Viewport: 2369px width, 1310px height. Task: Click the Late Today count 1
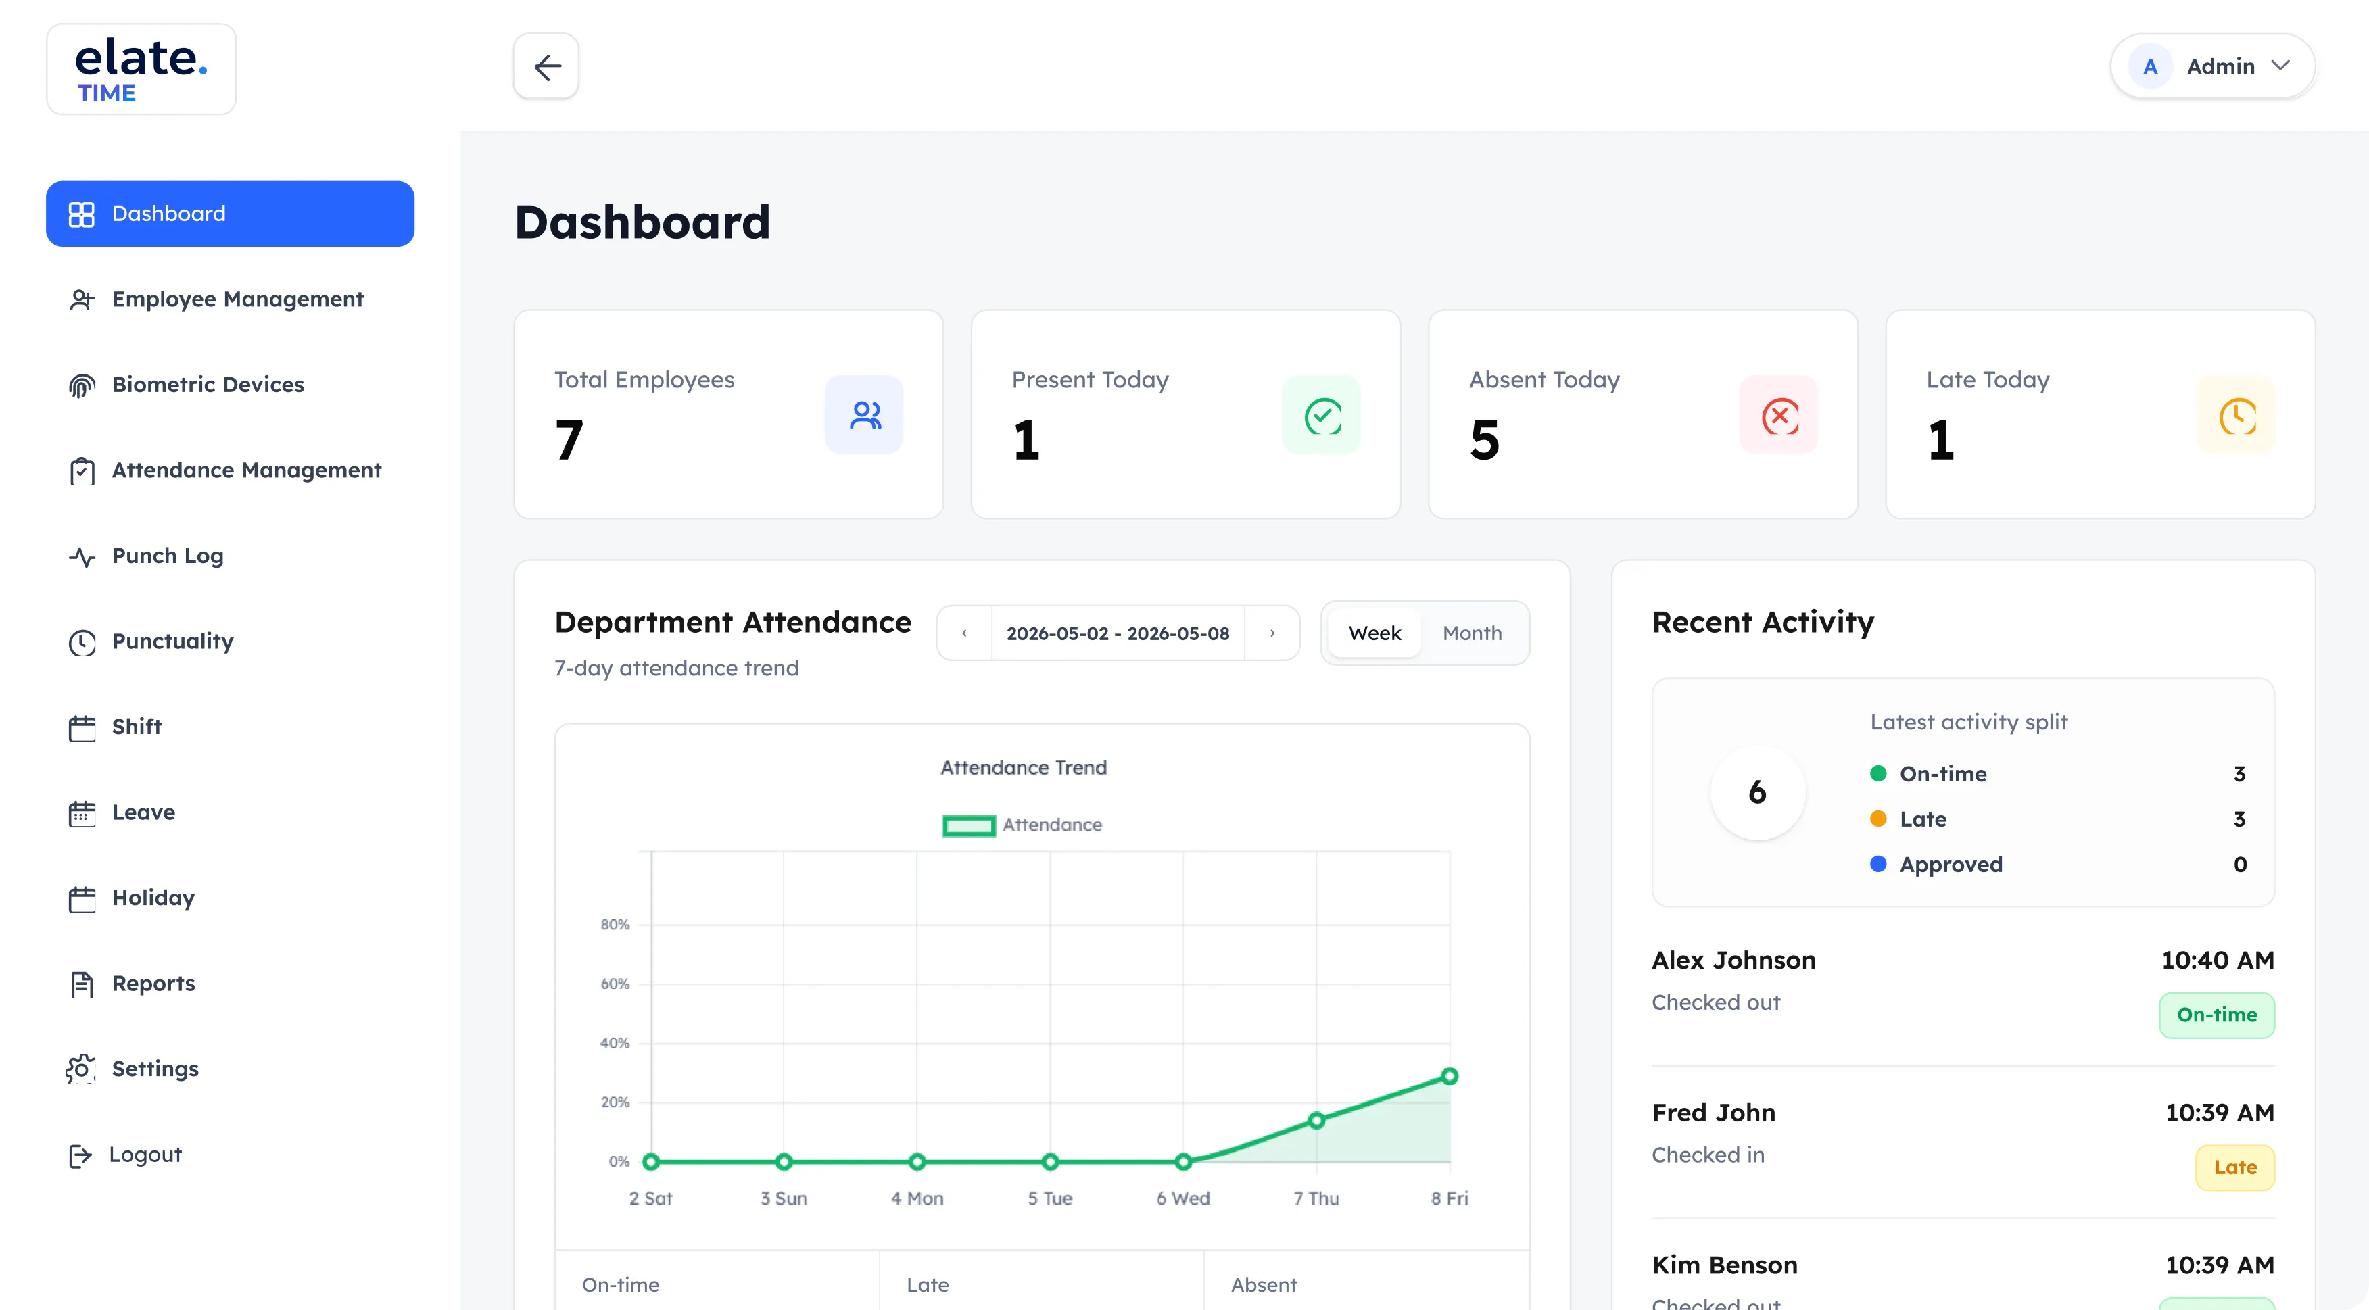point(1940,439)
